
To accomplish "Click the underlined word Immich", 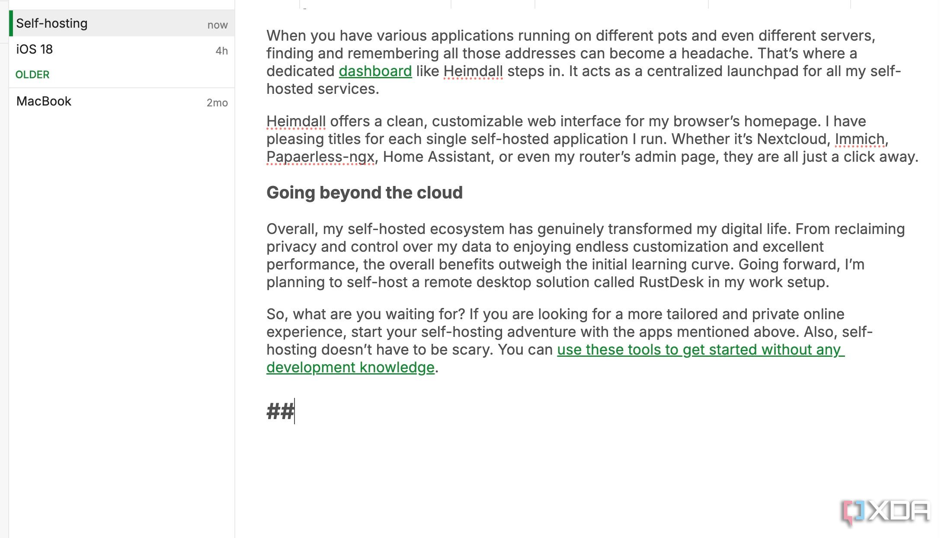I will point(859,139).
